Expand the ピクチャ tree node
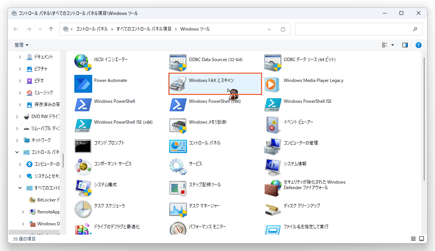Viewport: 435px width, 251px height. [x=20, y=69]
